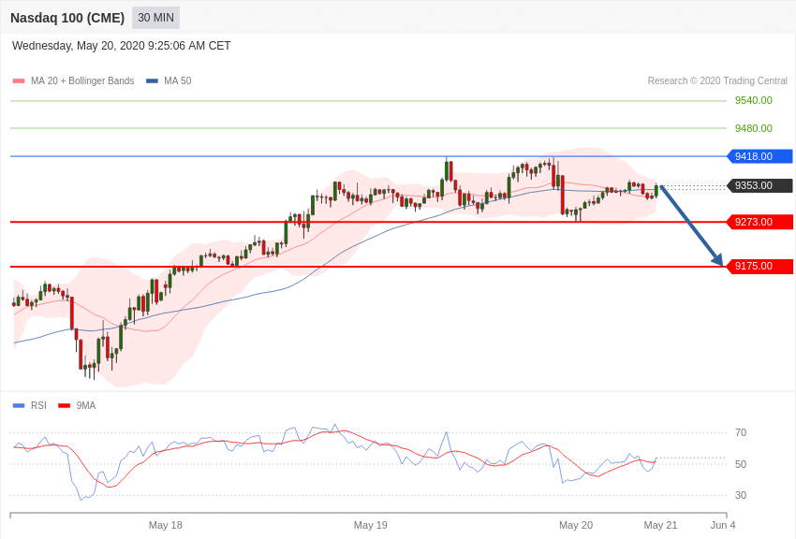
Task: Click the 9480.00 resistance level label
Action: (753, 128)
